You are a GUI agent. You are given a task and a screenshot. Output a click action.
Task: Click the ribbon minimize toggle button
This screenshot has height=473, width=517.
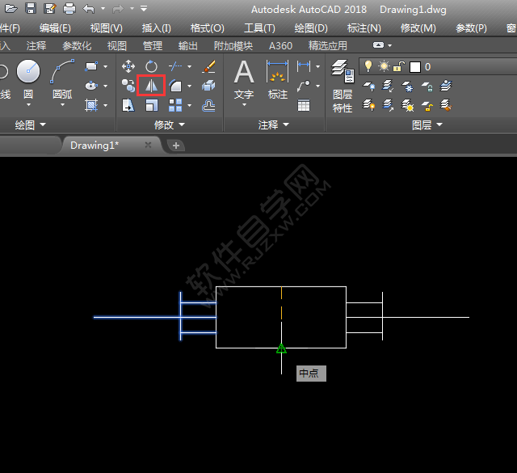(379, 45)
